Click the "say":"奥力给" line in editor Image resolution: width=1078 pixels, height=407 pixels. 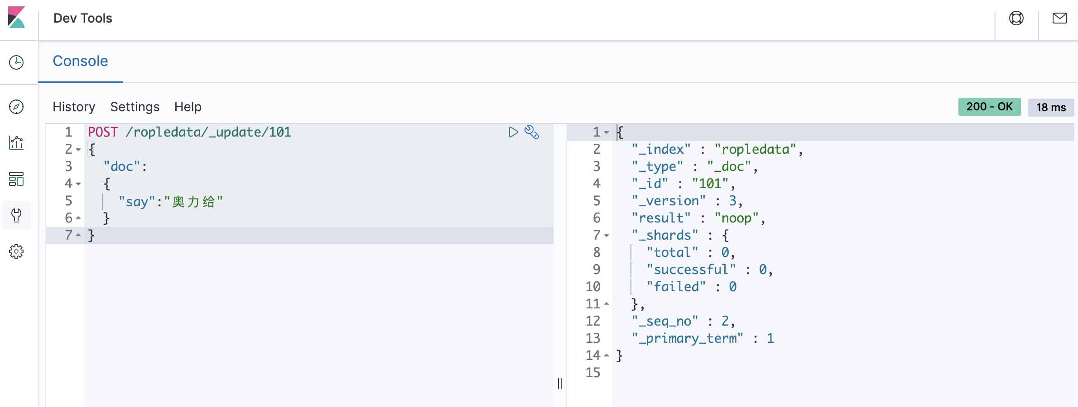[x=171, y=201]
